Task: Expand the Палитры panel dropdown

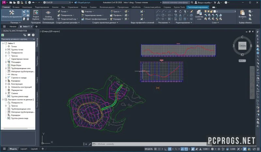Action: tap(15, 22)
